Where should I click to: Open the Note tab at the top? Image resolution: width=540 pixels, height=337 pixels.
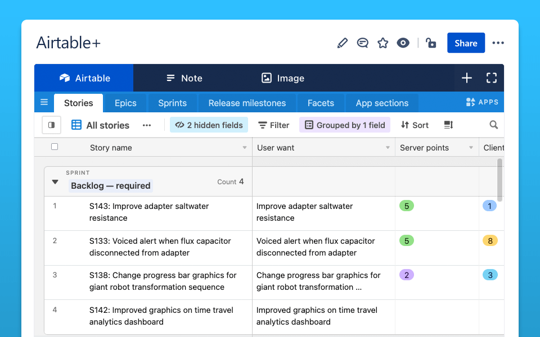tap(184, 78)
